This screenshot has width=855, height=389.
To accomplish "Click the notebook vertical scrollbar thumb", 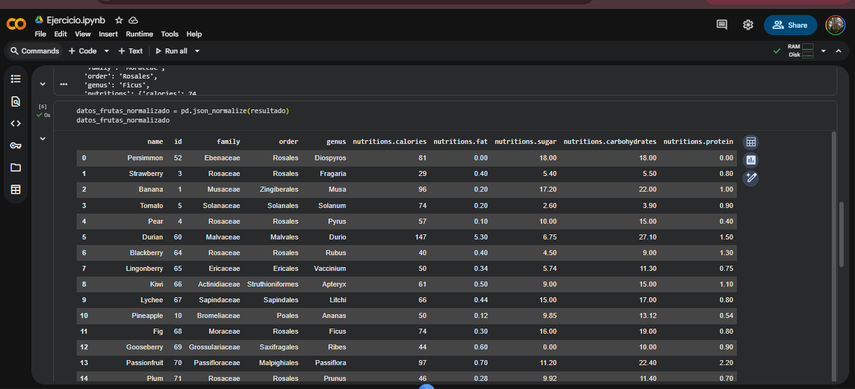I will pyautogui.click(x=841, y=234).
